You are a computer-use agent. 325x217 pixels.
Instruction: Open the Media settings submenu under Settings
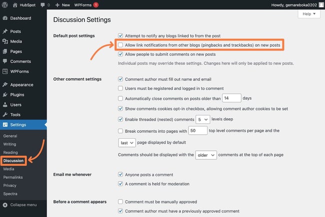(8, 169)
